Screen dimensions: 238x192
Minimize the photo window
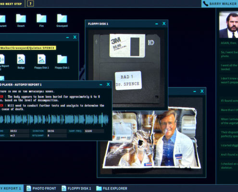195,92
